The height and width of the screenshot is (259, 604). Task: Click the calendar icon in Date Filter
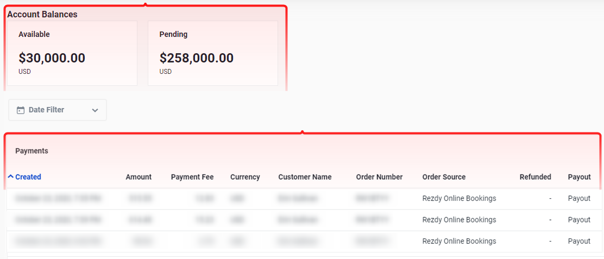[x=21, y=110]
